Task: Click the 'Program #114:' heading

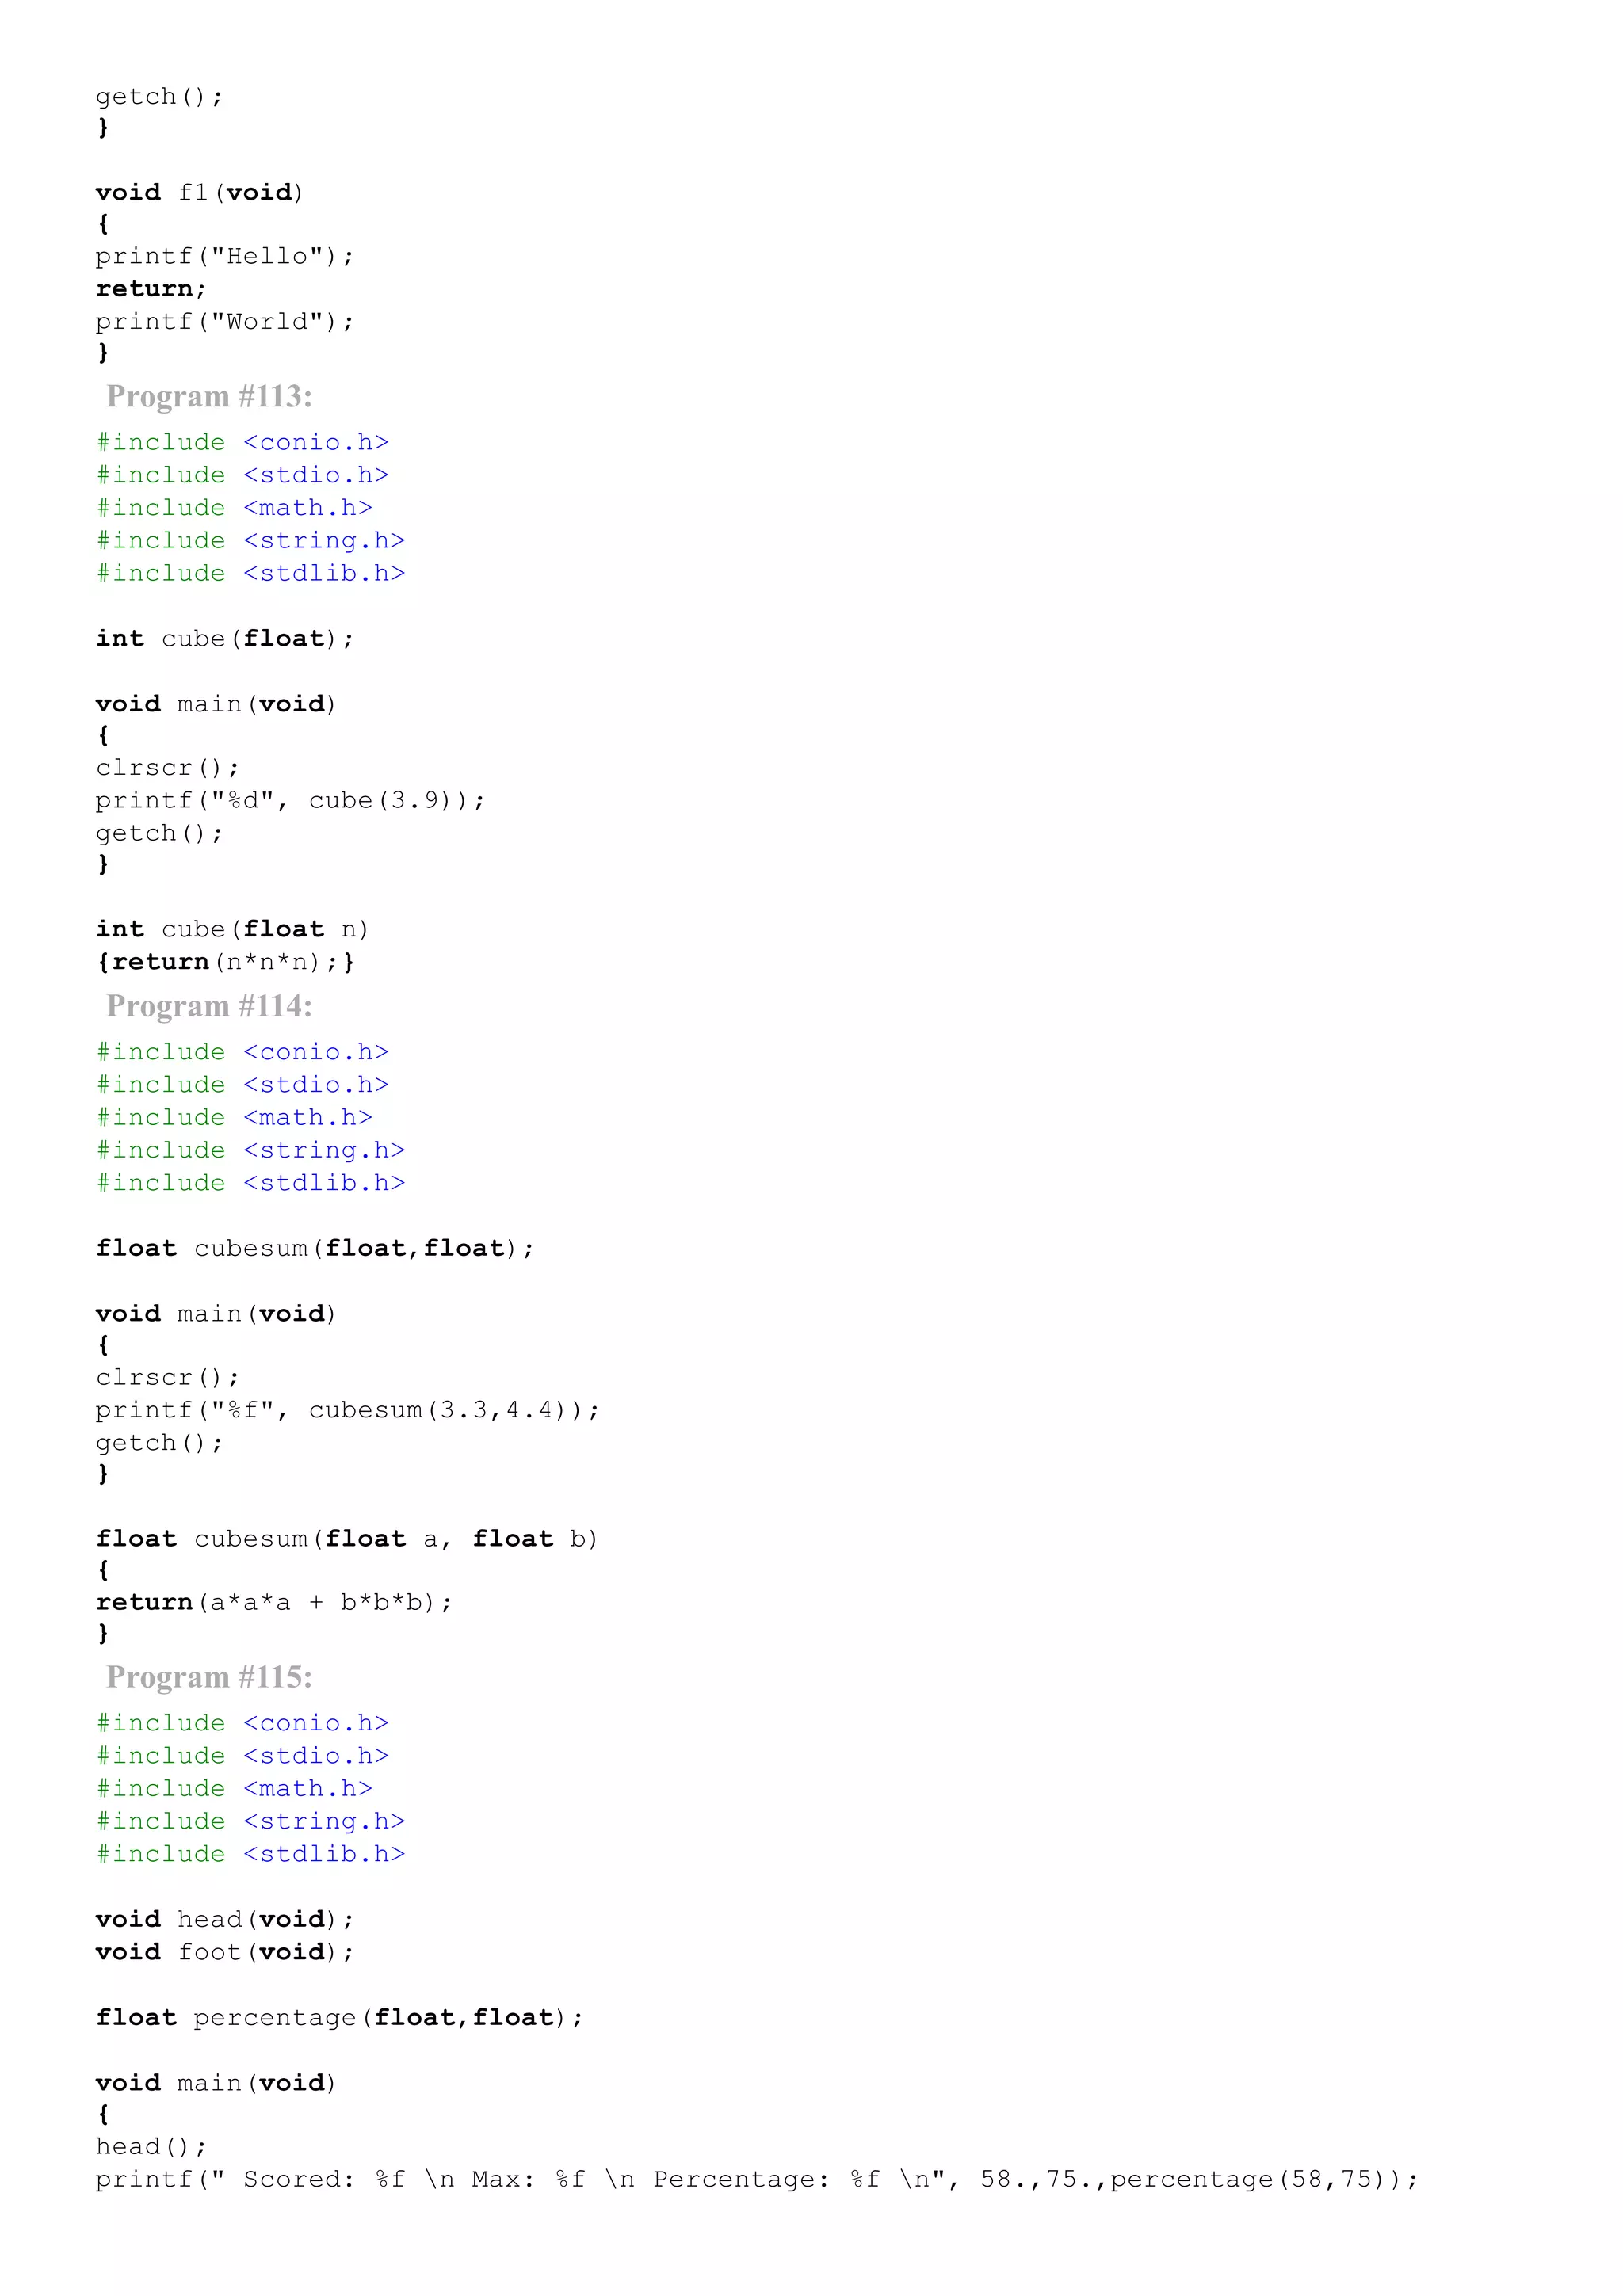Action: (209, 1007)
